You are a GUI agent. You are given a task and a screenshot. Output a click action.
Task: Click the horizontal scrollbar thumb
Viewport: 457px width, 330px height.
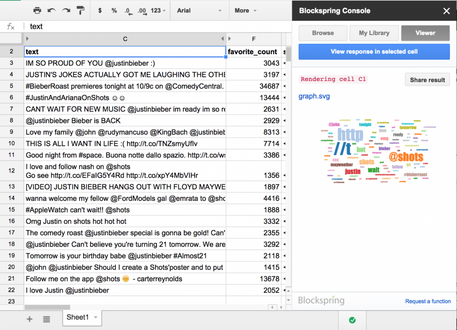coord(47,307)
